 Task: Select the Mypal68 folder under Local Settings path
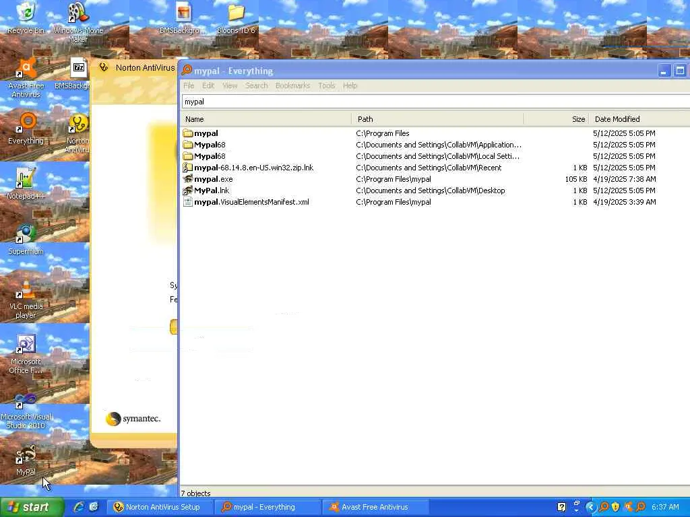pos(210,156)
